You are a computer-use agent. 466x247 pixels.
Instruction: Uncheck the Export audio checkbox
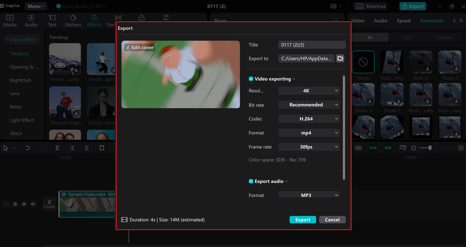pos(251,181)
